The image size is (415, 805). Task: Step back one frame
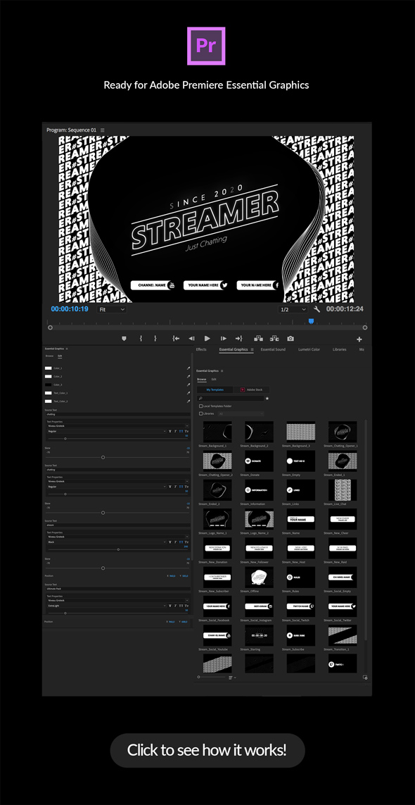click(x=191, y=339)
